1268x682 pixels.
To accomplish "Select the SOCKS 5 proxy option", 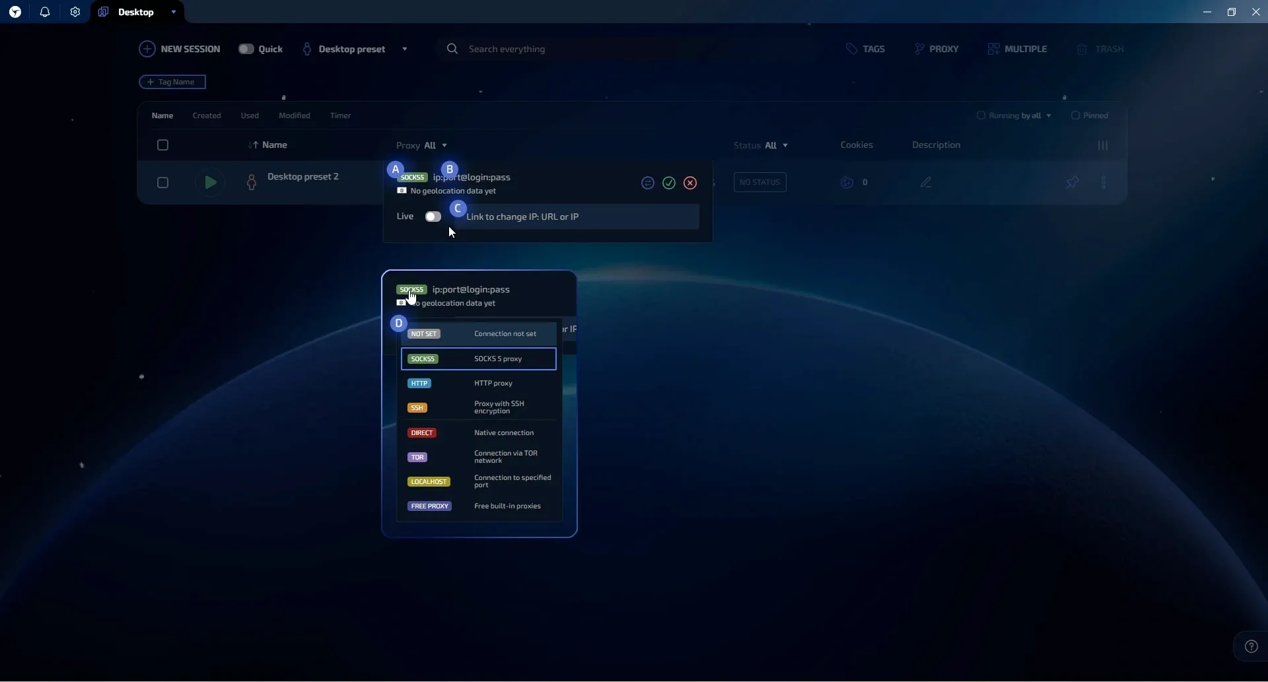I will 479,359.
